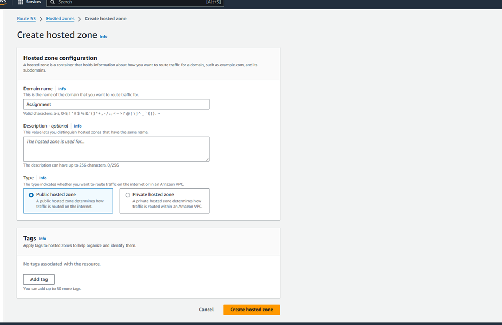Cancel the hosted zone creation
The image size is (502, 325).
click(206, 310)
